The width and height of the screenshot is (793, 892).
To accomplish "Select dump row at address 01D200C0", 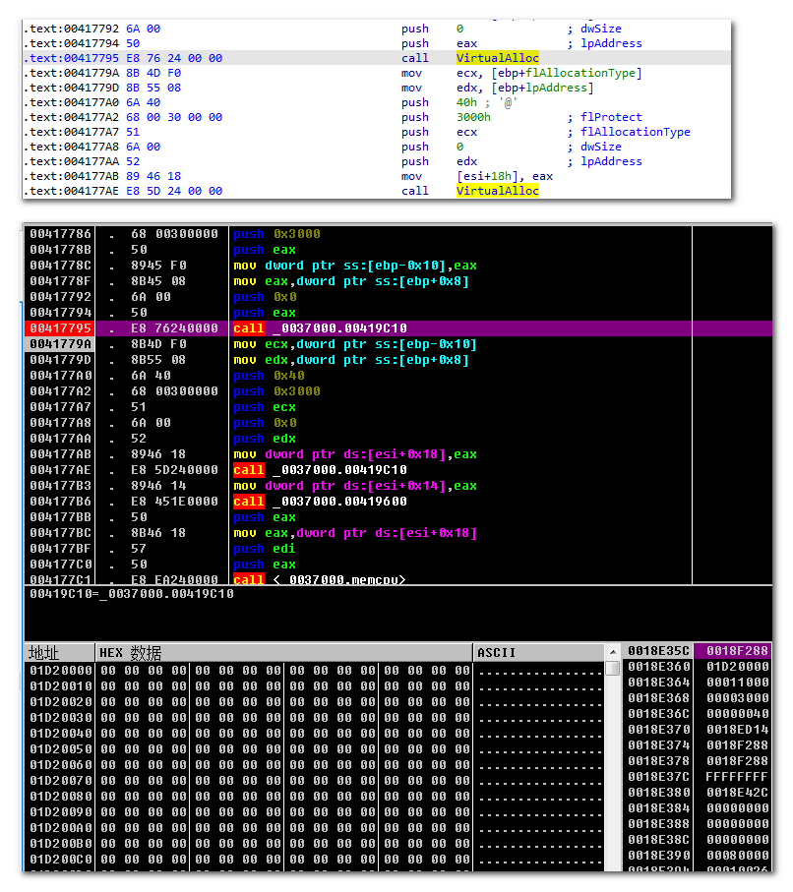I will [314, 860].
